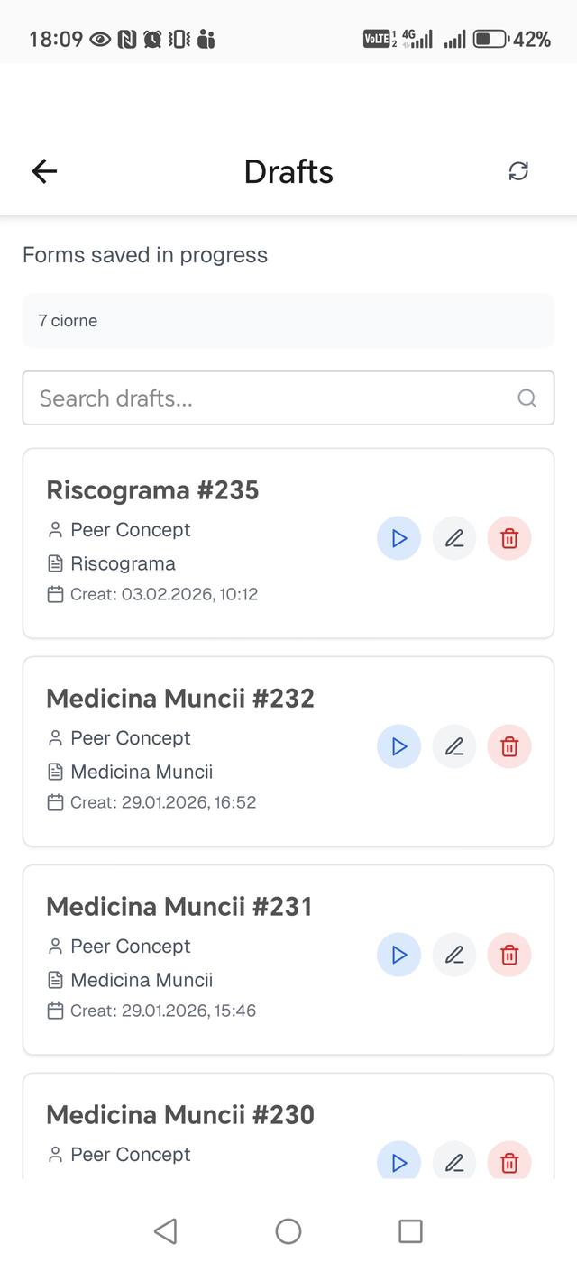The image size is (577, 1262).
Task: Tap the back arrow in the Drafts header
Action: pyautogui.click(x=44, y=171)
